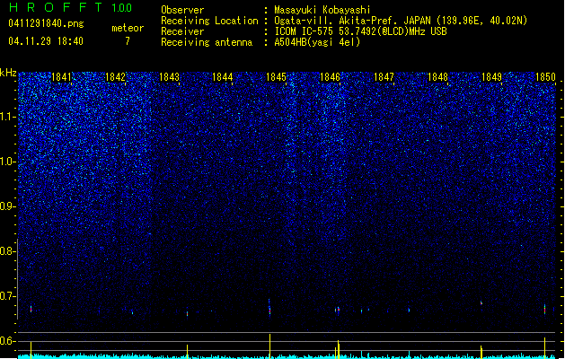Screen dimensions: 565x359
Task: Select observer name Masayuki Kobayashi
Action: coord(322,10)
